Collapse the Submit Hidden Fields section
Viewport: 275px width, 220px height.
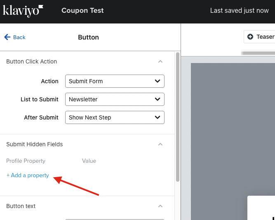click(x=160, y=144)
